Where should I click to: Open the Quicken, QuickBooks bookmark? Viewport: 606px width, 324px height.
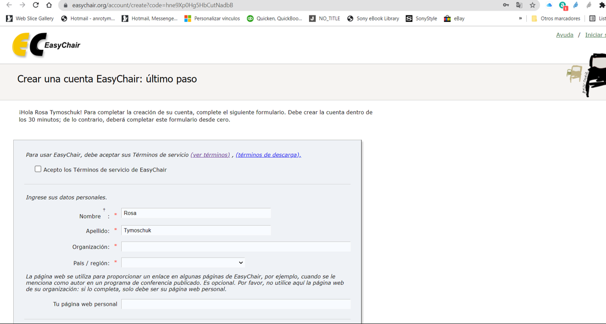click(x=274, y=19)
